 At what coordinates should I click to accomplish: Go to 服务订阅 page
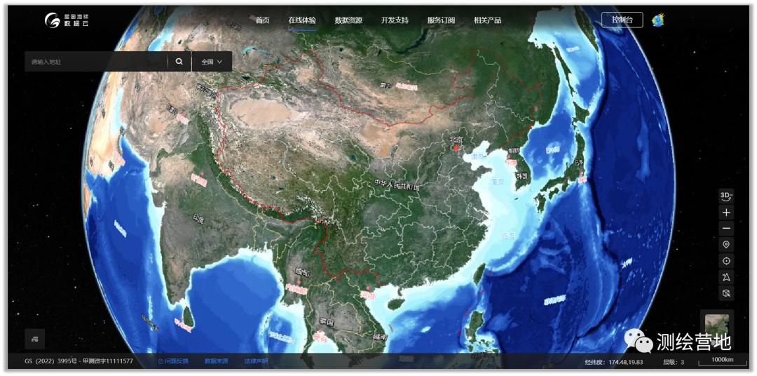pyautogui.click(x=441, y=20)
